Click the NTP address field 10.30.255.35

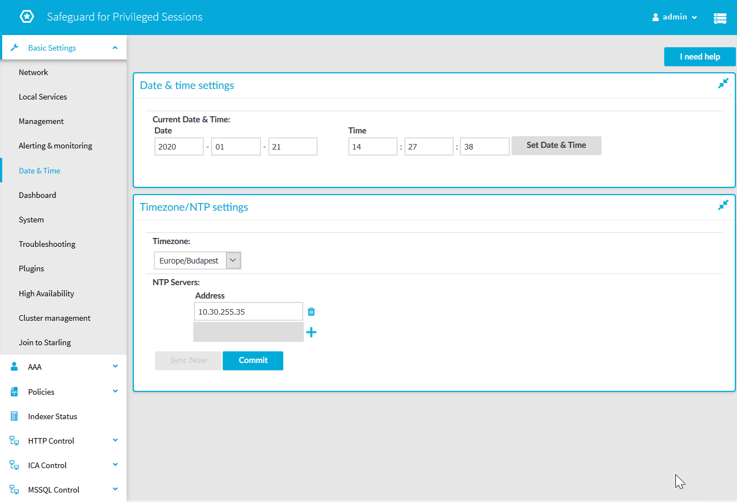[248, 312]
